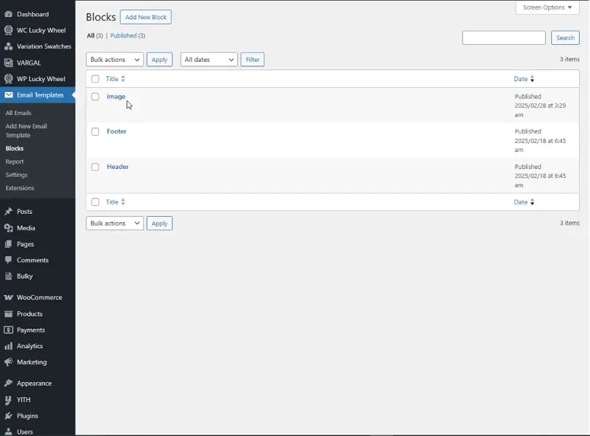Open the Header block title link
The image size is (590, 436).
click(118, 167)
